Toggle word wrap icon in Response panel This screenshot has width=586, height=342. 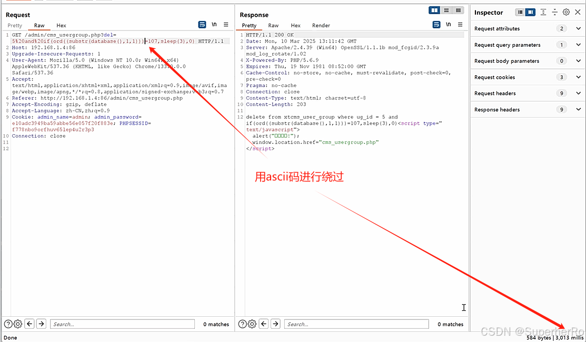[436, 25]
